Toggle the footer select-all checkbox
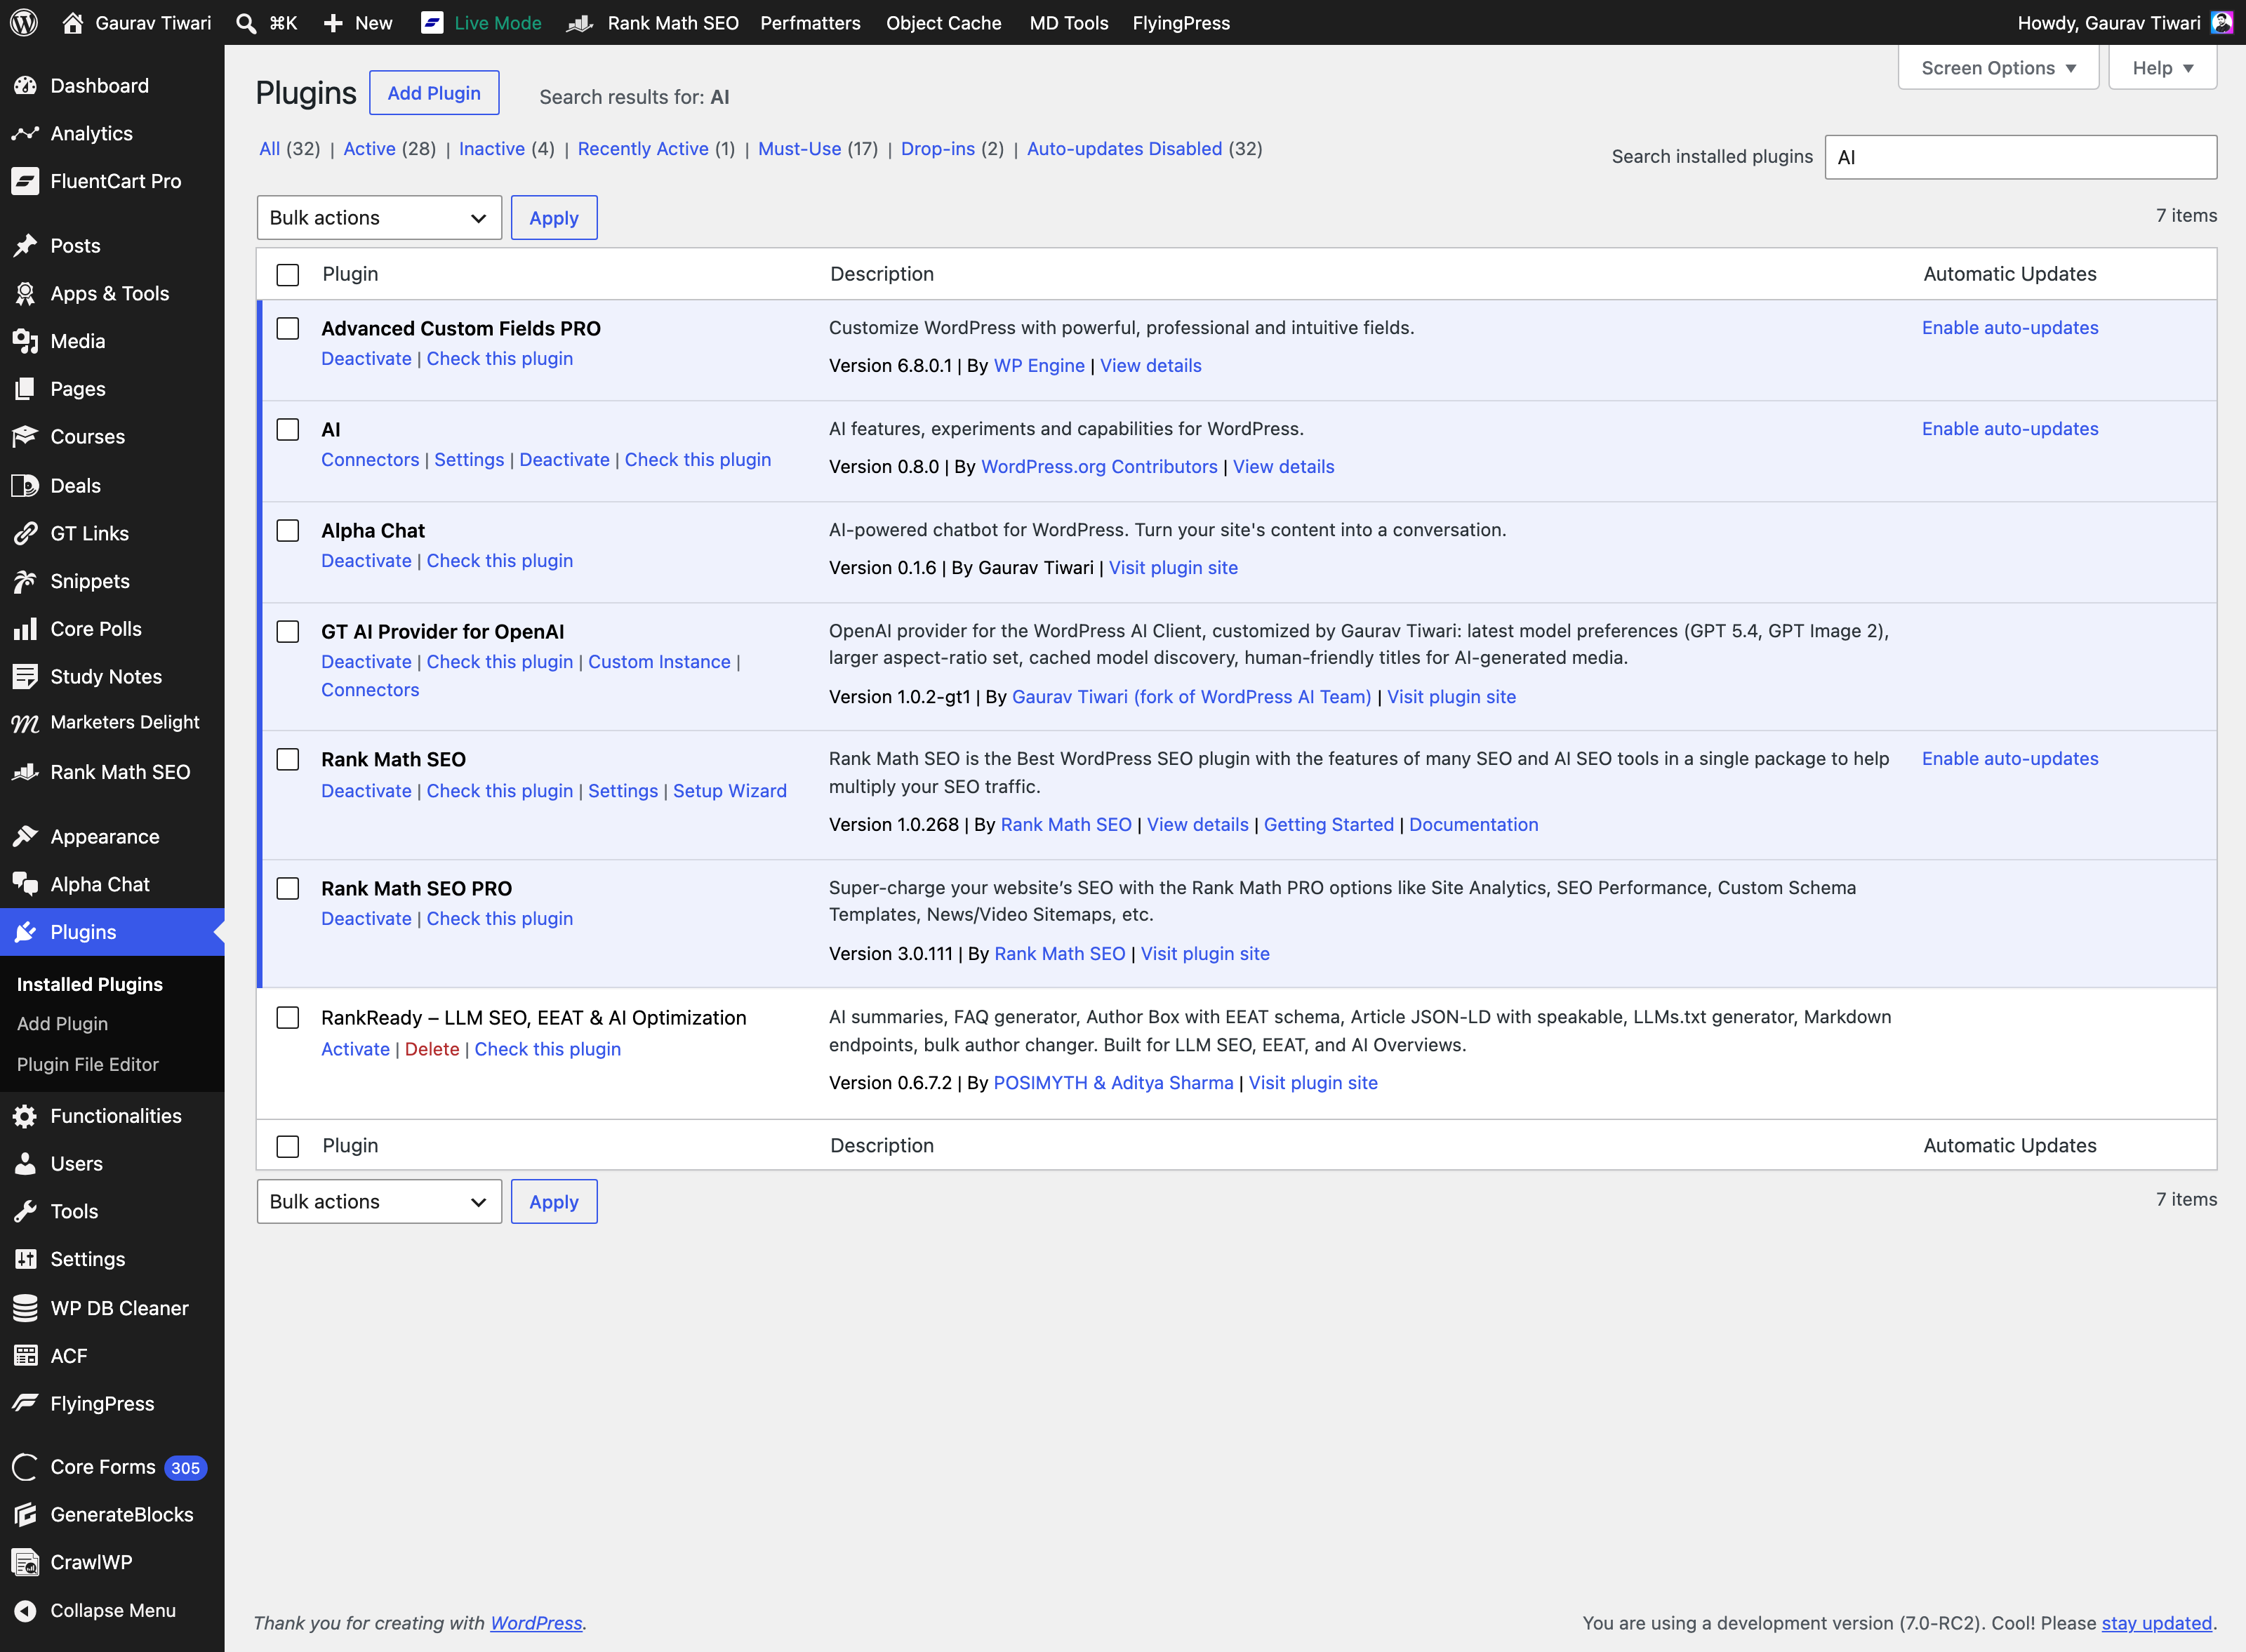This screenshot has width=2246, height=1652. [x=288, y=1147]
